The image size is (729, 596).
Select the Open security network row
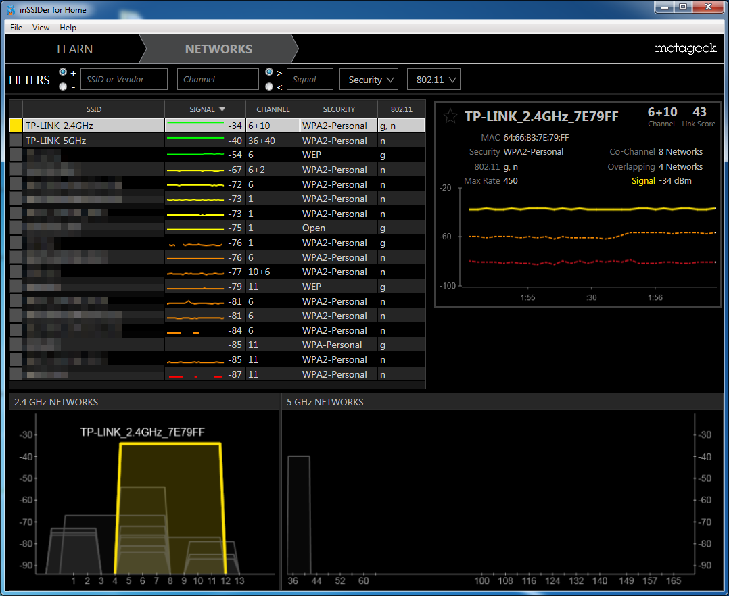[x=217, y=228]
